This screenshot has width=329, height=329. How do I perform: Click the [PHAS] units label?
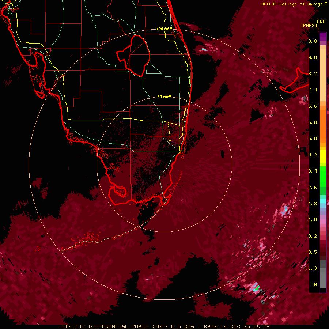point(309,26)
